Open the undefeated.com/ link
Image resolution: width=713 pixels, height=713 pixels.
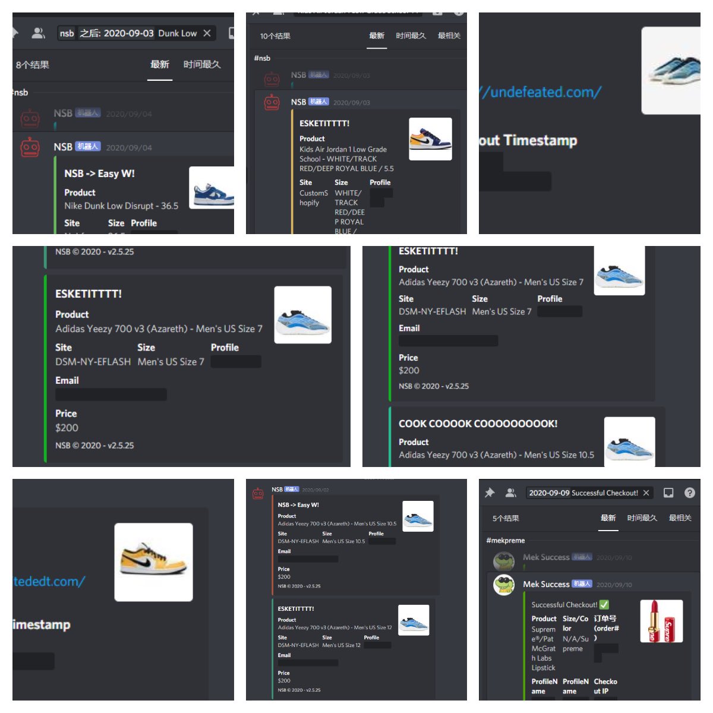[541, 92]
